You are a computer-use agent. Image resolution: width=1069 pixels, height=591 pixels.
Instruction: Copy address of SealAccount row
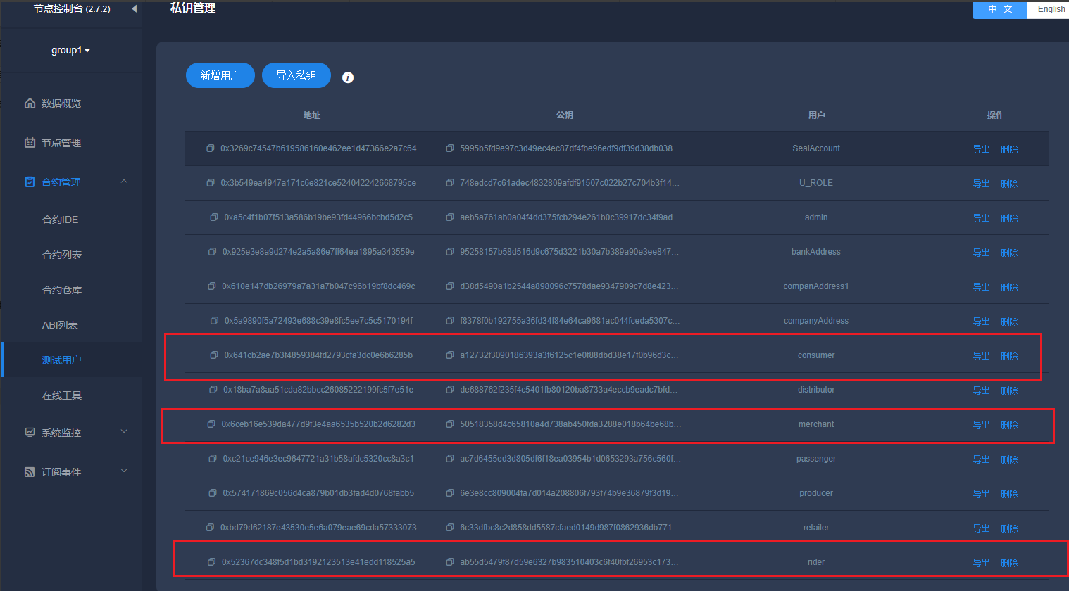(x=210, y=148)
